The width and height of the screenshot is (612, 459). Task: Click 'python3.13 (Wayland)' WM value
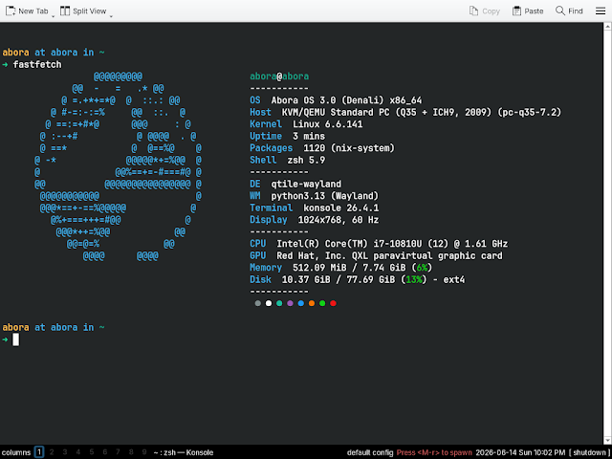point(325,196)
